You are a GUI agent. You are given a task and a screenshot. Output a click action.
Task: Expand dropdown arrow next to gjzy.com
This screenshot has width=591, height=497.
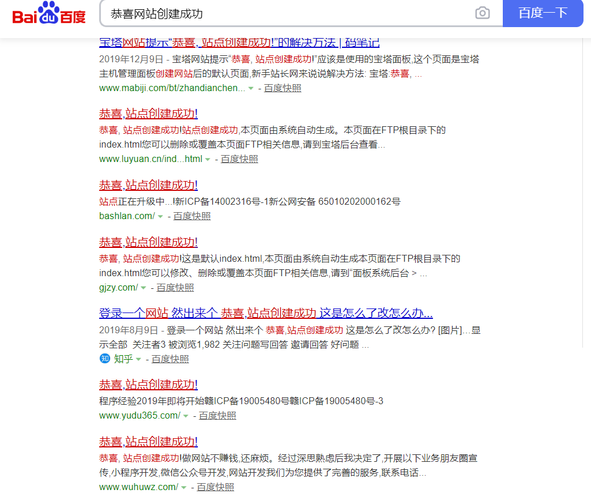143,288
